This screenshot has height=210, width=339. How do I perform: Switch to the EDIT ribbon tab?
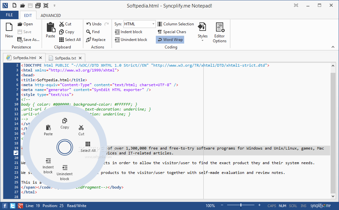28,15
